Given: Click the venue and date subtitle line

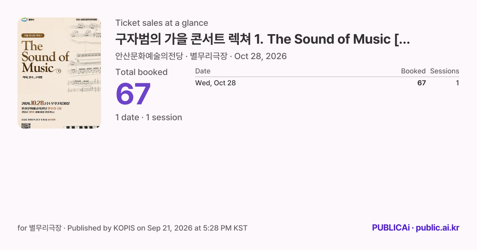Looking at the screenshot, I should 201,56.
